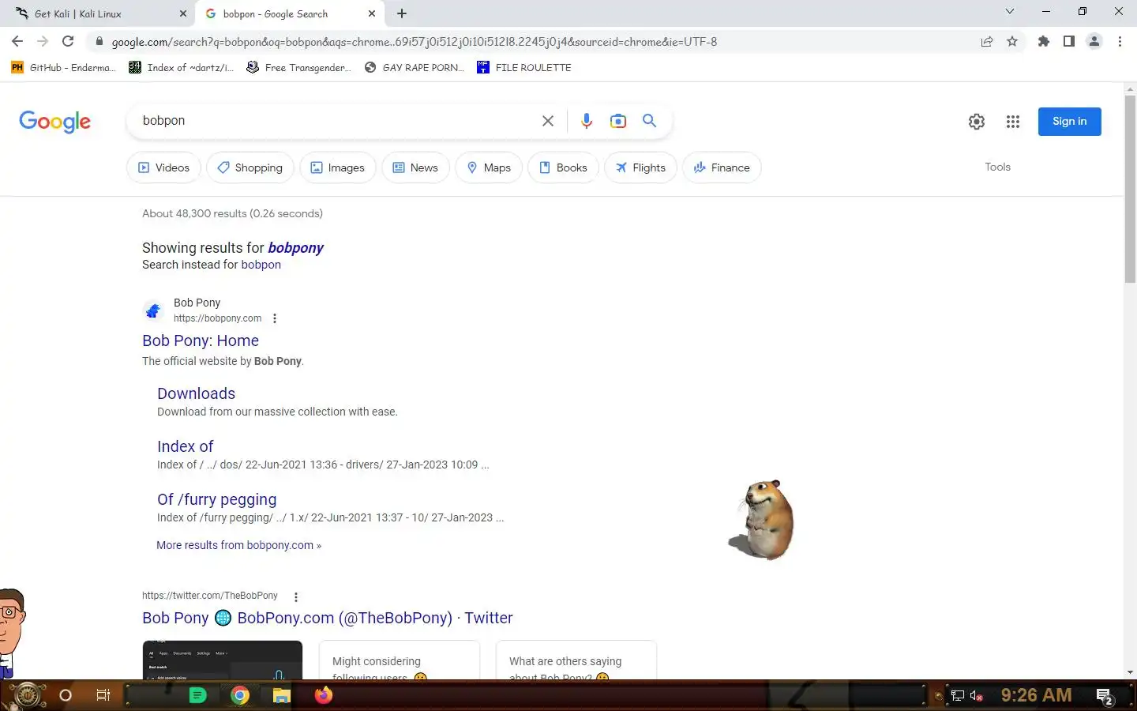Viewport: 1137px width, 711px height.
Task: Open FILE ROULETTE bookmark
Action: pyautogui.click(x=524, y=67)
